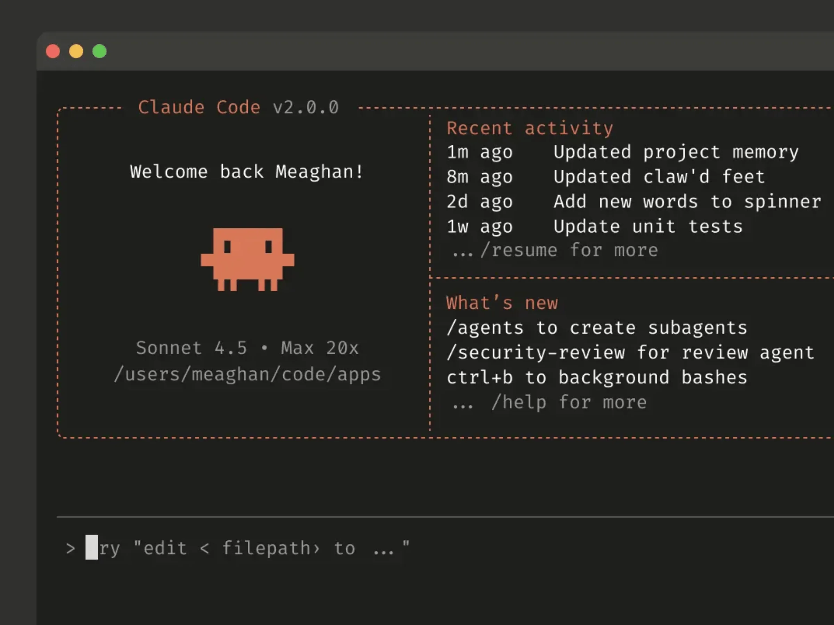834x625 pixels.
Task: Select 'Updated claw'd feet' activity entry
Action: [659, 177]
